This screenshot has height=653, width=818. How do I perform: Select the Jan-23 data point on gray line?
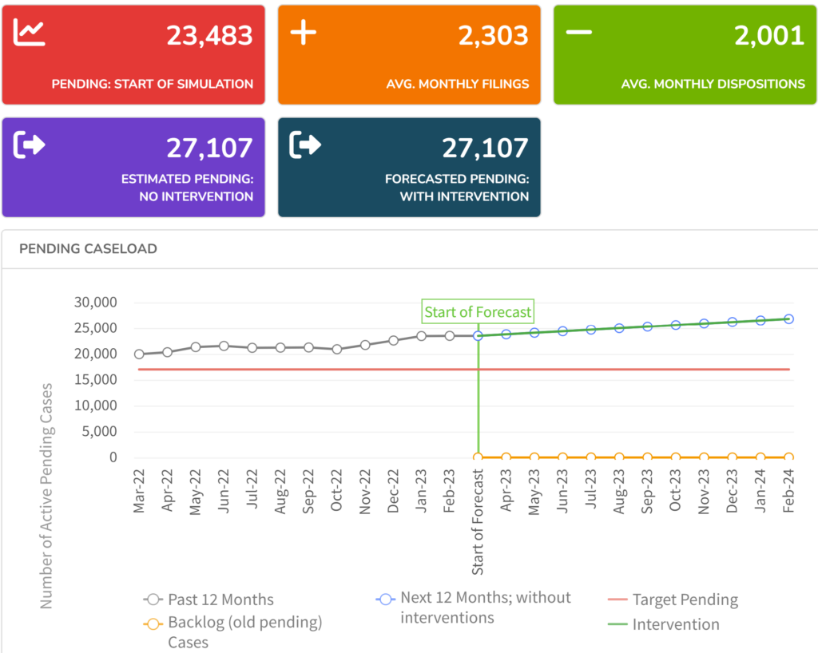[421, 336]
